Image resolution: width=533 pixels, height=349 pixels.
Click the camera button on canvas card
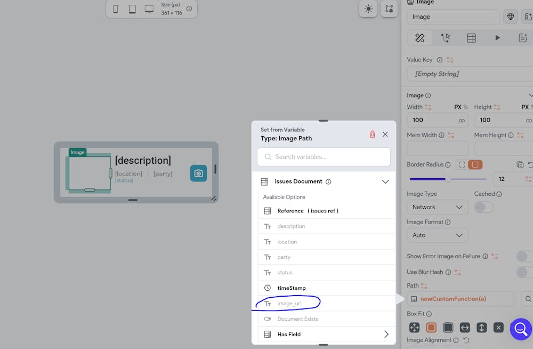[x=198, y=173]
